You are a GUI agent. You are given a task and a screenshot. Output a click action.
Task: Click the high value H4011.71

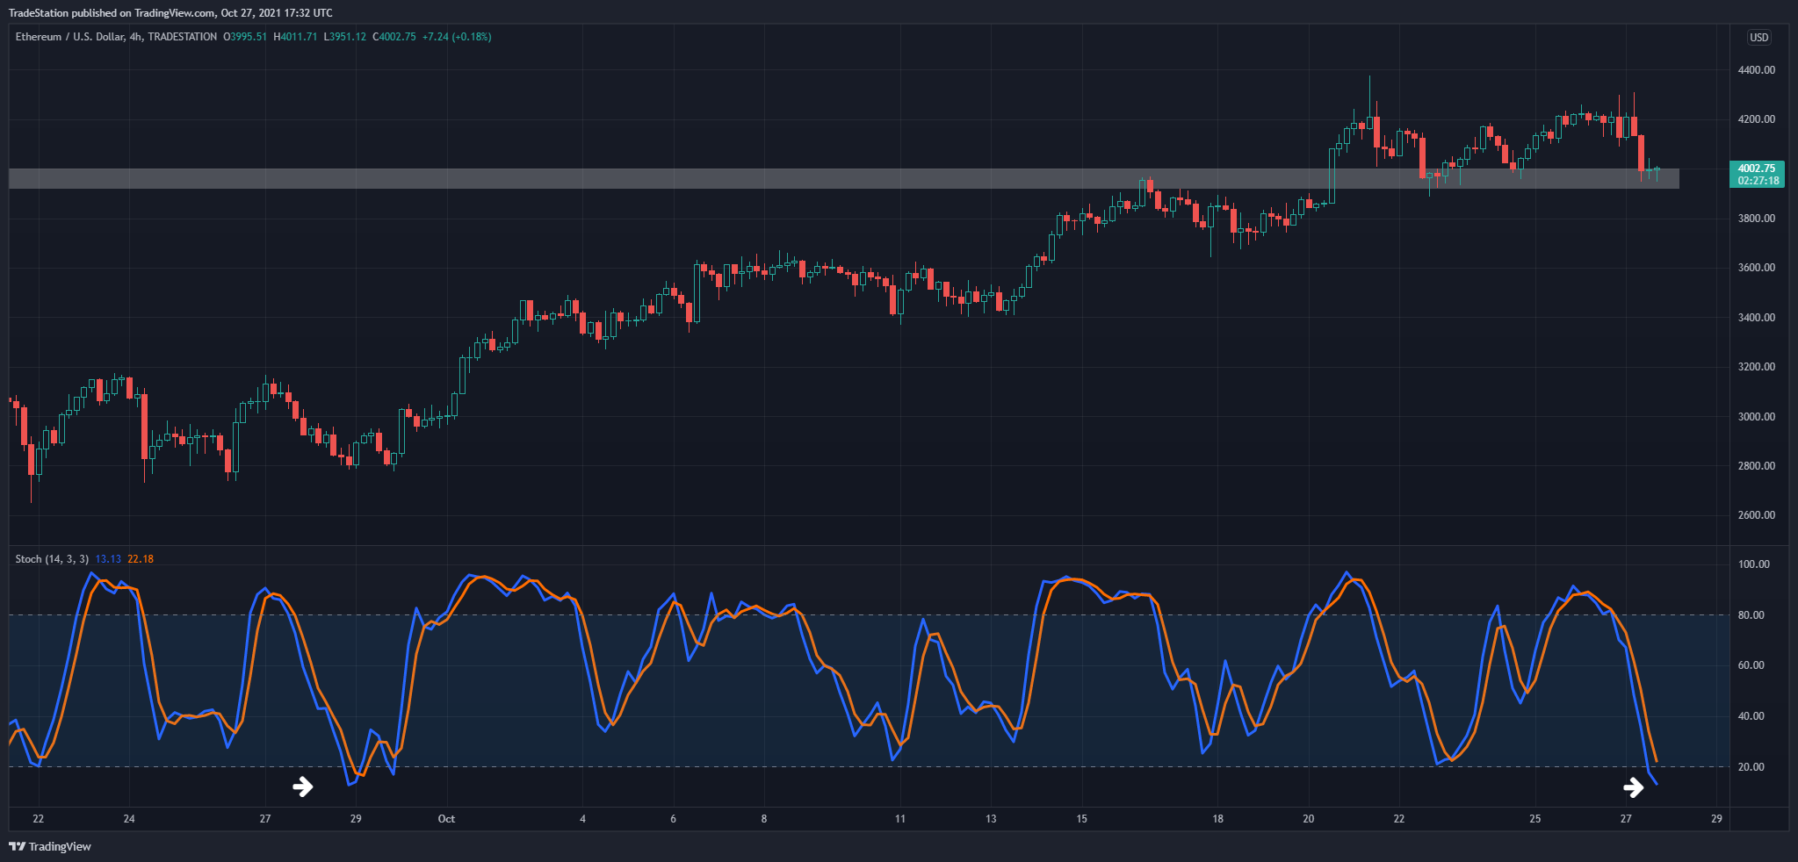pyautogui.click(x=295, y=37)
